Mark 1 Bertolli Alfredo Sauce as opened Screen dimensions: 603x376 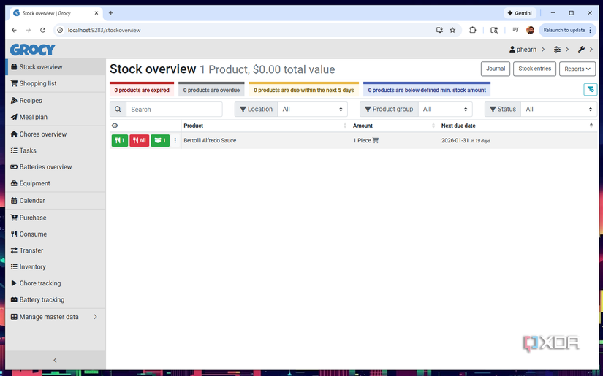pyautogui.click(x=160, y=141)
